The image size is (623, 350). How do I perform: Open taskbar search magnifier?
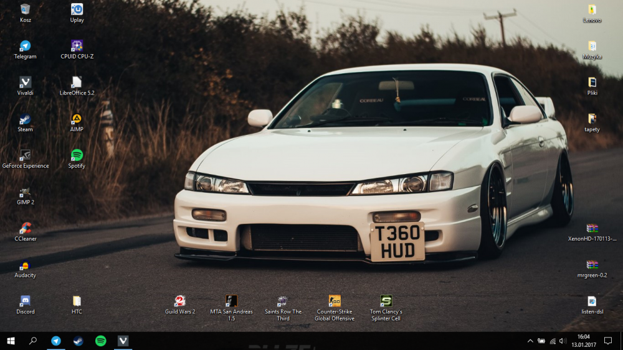click(34, 341)
